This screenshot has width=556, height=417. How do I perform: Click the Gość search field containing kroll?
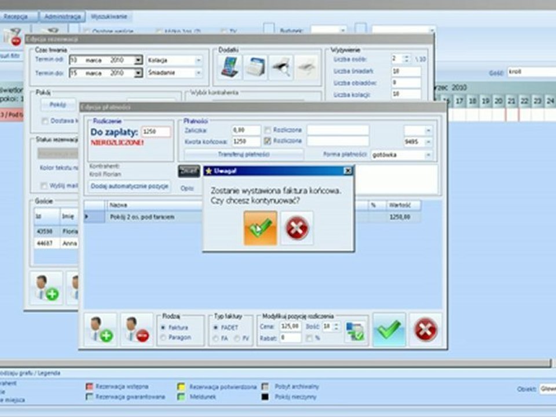tap(532, 72)
